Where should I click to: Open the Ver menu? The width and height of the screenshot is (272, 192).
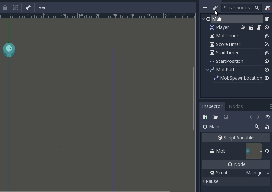tap(42, 7)
